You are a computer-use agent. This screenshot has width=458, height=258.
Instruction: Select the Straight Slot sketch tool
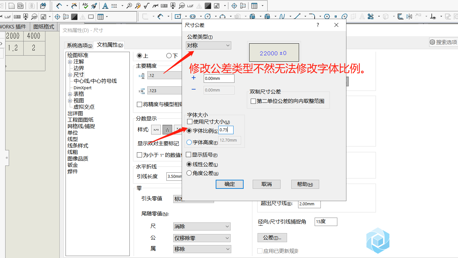192,16
